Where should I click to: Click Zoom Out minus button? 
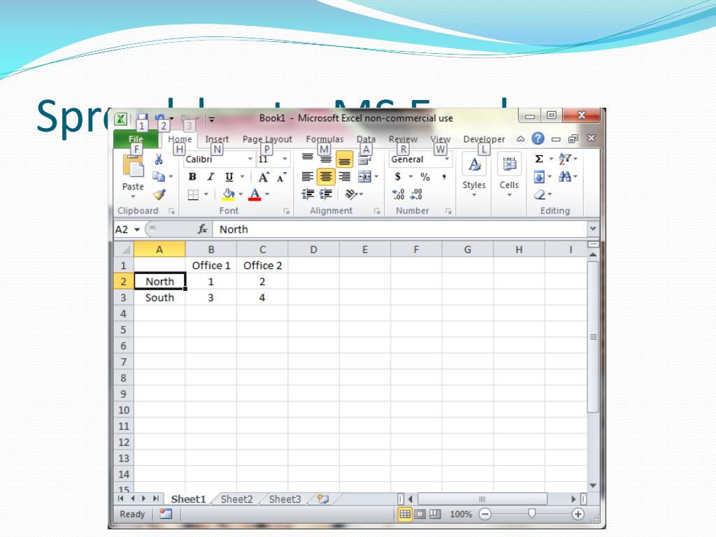[x=485, y=514]
